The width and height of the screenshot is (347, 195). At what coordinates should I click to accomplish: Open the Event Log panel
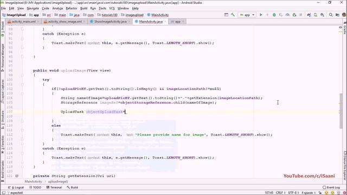[331, 187]
